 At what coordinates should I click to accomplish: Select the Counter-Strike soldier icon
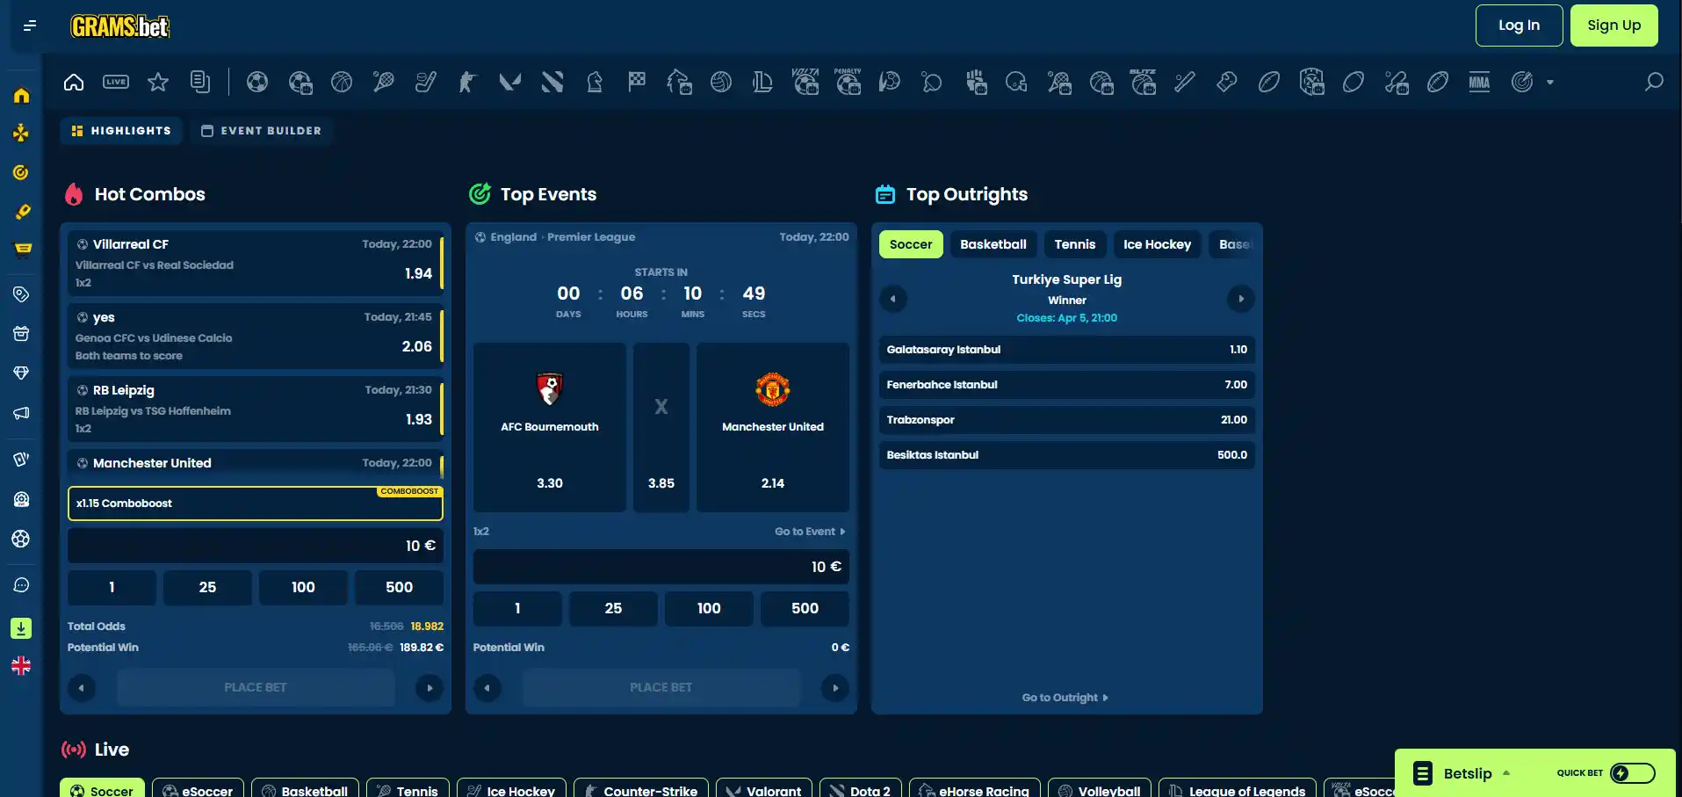(468, 82)
